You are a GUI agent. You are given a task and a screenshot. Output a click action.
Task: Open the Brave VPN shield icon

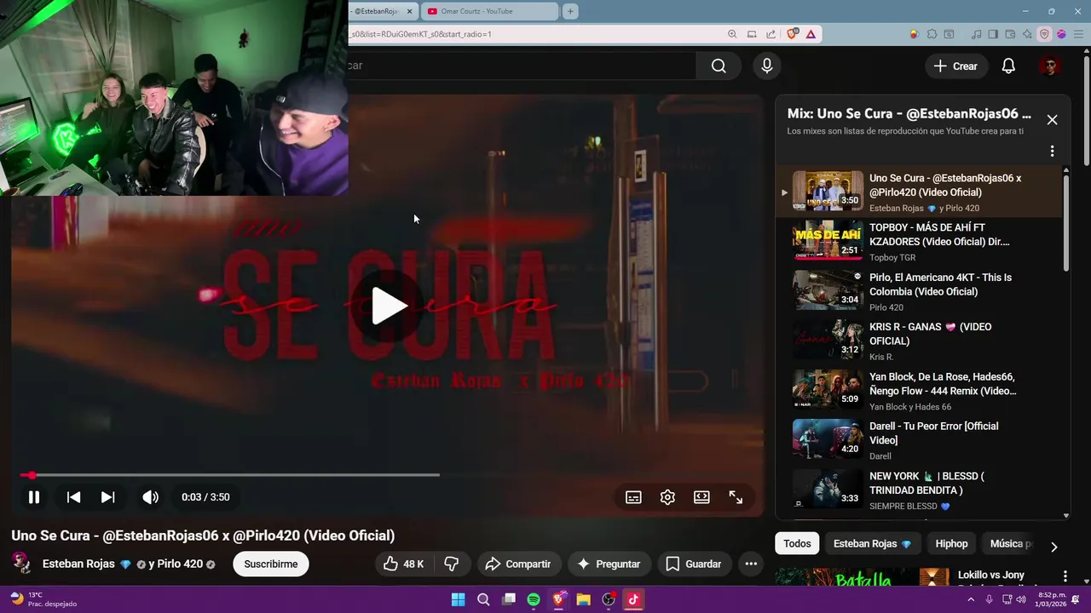click(x=1044, y=34)
